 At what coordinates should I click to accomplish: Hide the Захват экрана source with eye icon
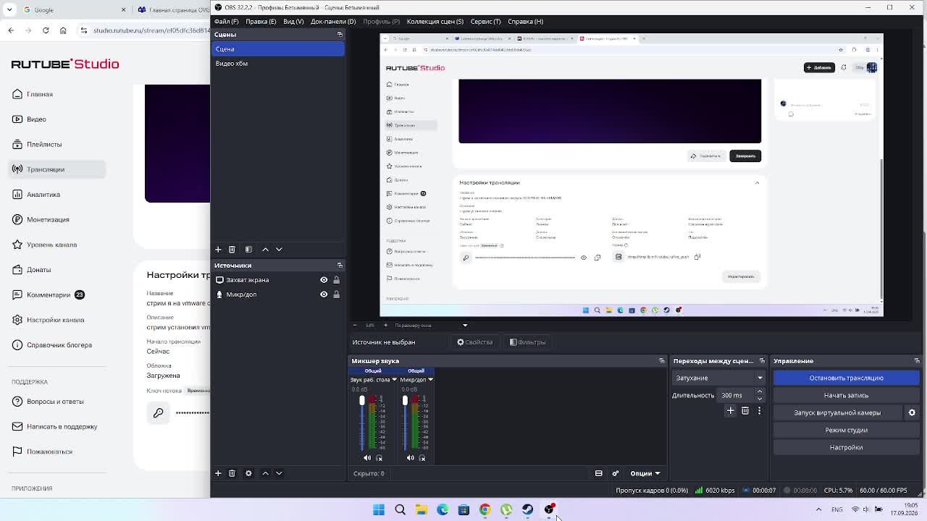pos(324,280)
